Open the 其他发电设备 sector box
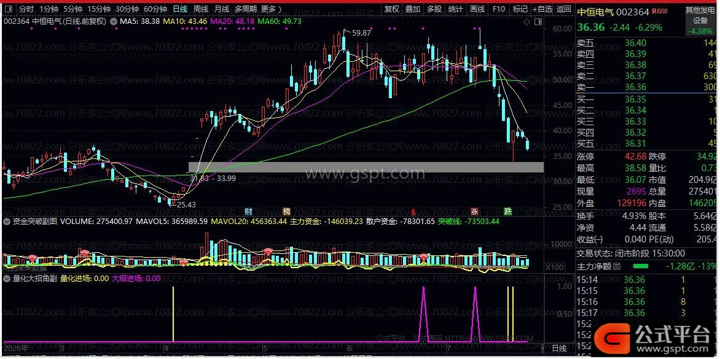The width and height of the screenshot is (720, 359). [x=700, y=21]
